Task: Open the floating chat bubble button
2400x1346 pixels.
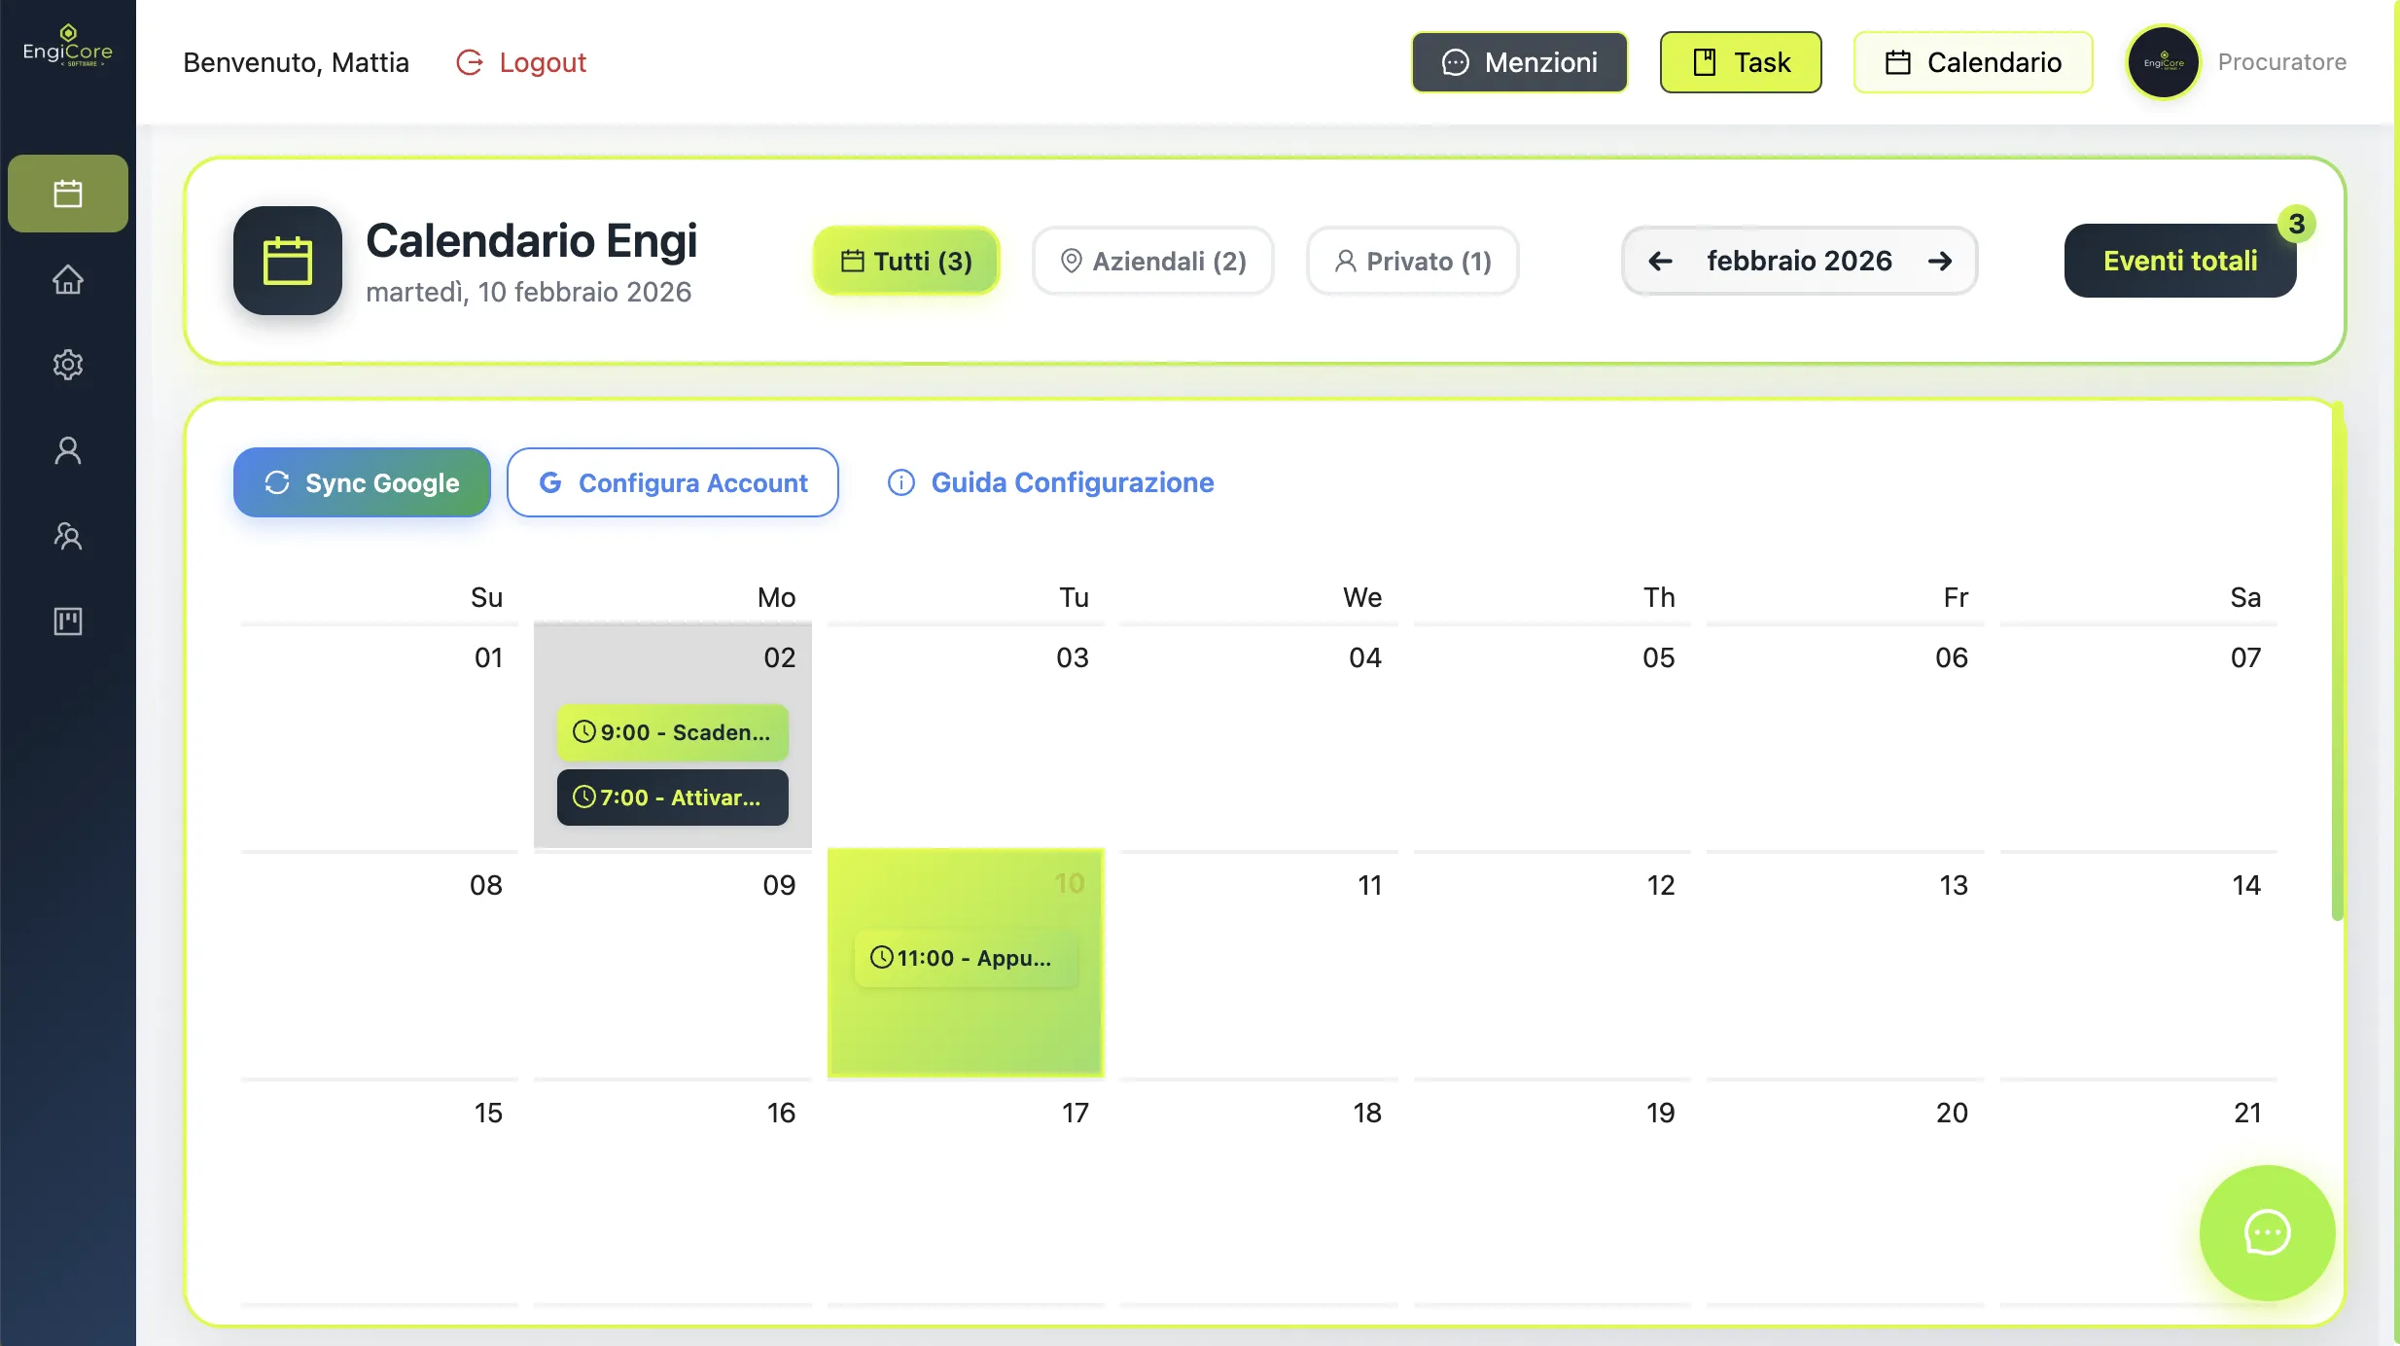Action: point(2267,1232)
